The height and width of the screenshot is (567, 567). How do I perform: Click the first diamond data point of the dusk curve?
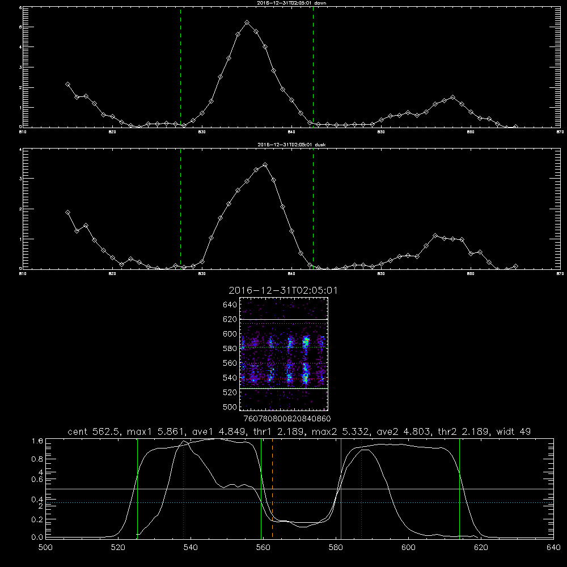(x=67, y=213)
